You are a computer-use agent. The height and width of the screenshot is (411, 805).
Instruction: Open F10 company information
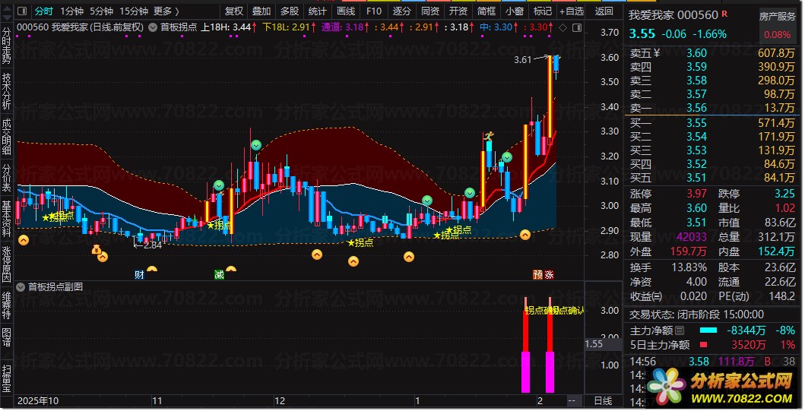374,11
